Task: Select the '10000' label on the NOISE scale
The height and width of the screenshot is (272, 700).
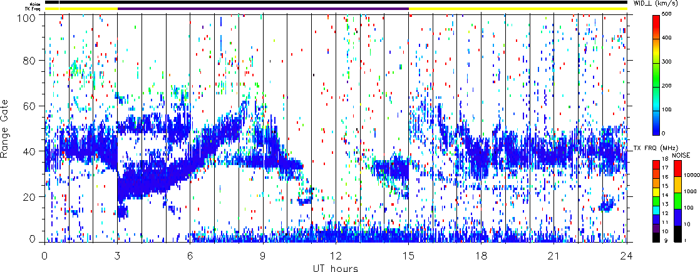Action: tap(691, 176)
